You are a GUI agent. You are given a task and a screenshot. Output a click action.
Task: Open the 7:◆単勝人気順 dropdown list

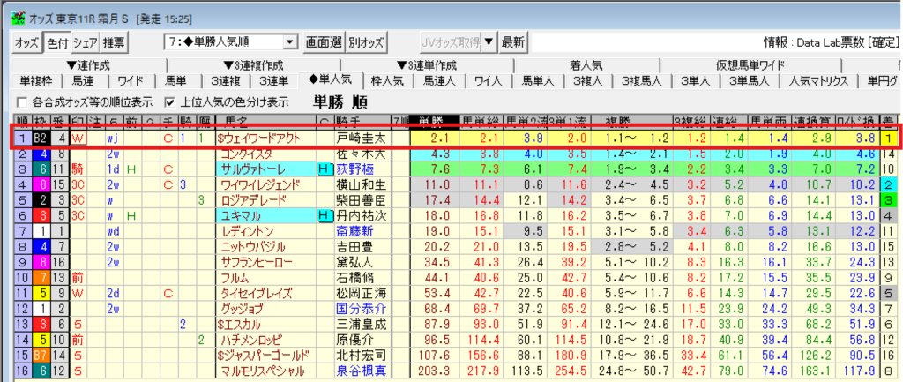[290, 41]
